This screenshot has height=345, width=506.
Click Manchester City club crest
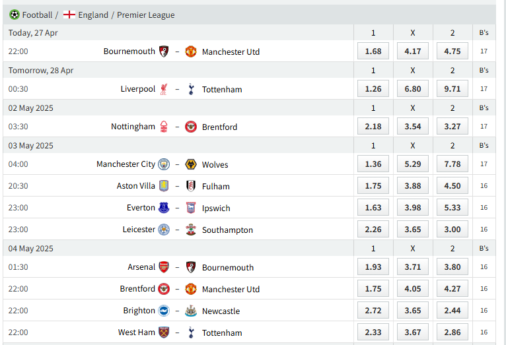pos(163,164)
